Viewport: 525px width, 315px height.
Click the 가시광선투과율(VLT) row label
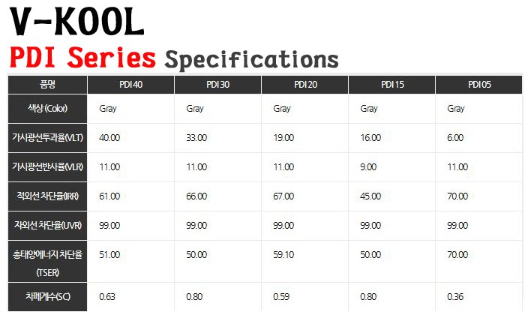[48, 138]
